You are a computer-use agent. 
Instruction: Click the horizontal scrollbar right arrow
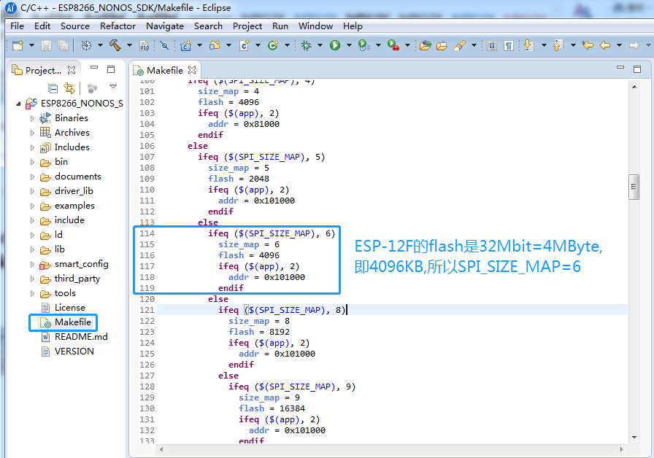621,450
